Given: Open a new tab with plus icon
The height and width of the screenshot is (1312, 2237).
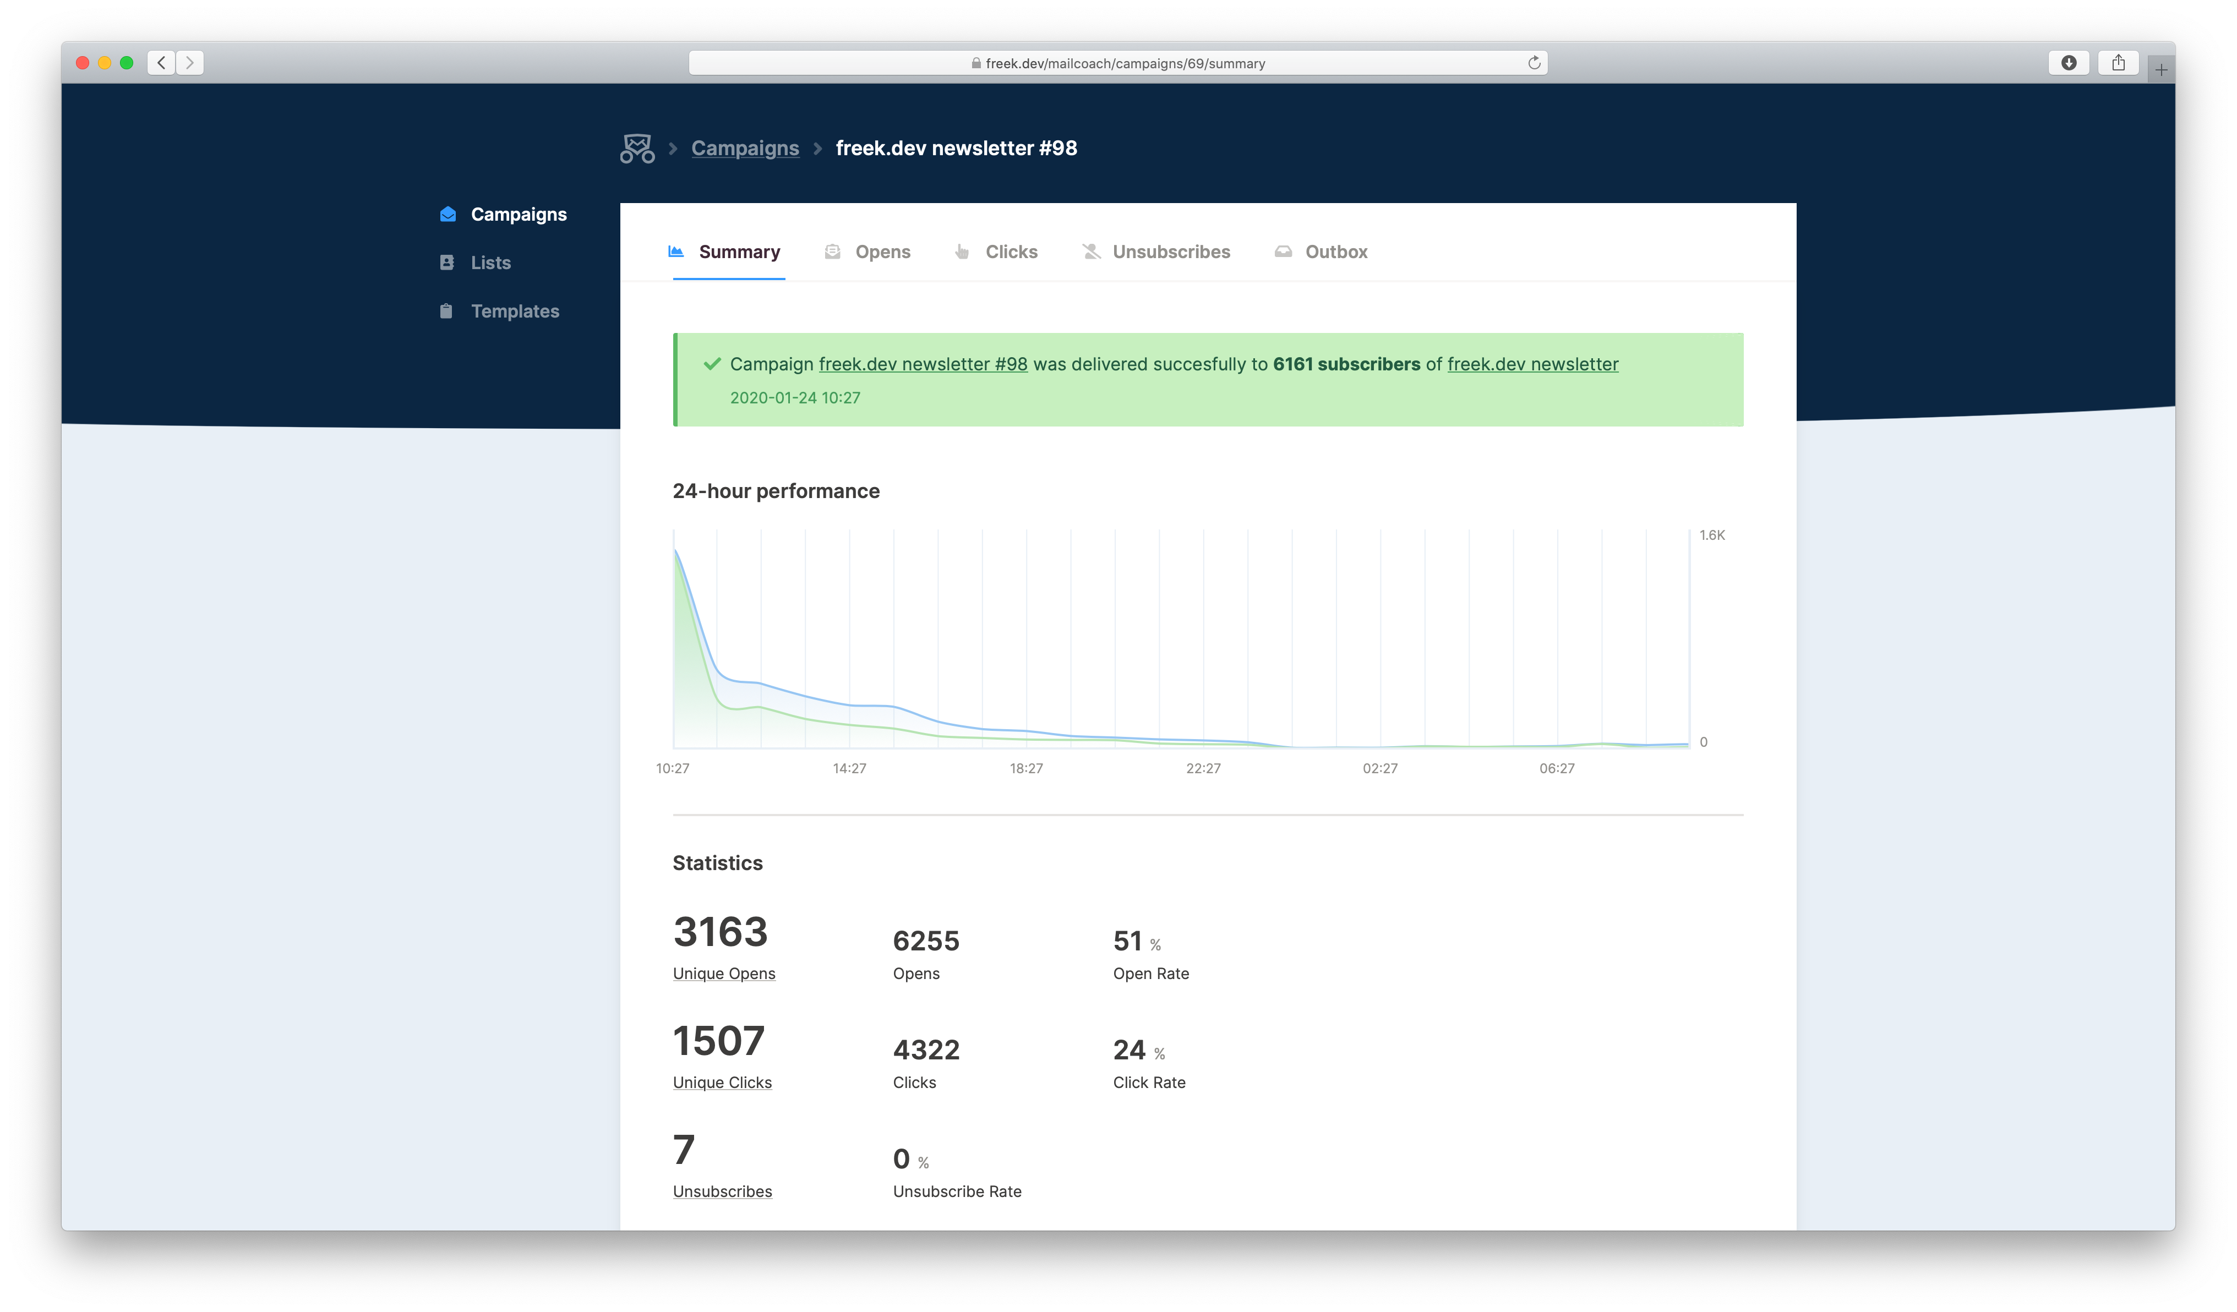Looking at the screenshot, I should (2160, 69).
